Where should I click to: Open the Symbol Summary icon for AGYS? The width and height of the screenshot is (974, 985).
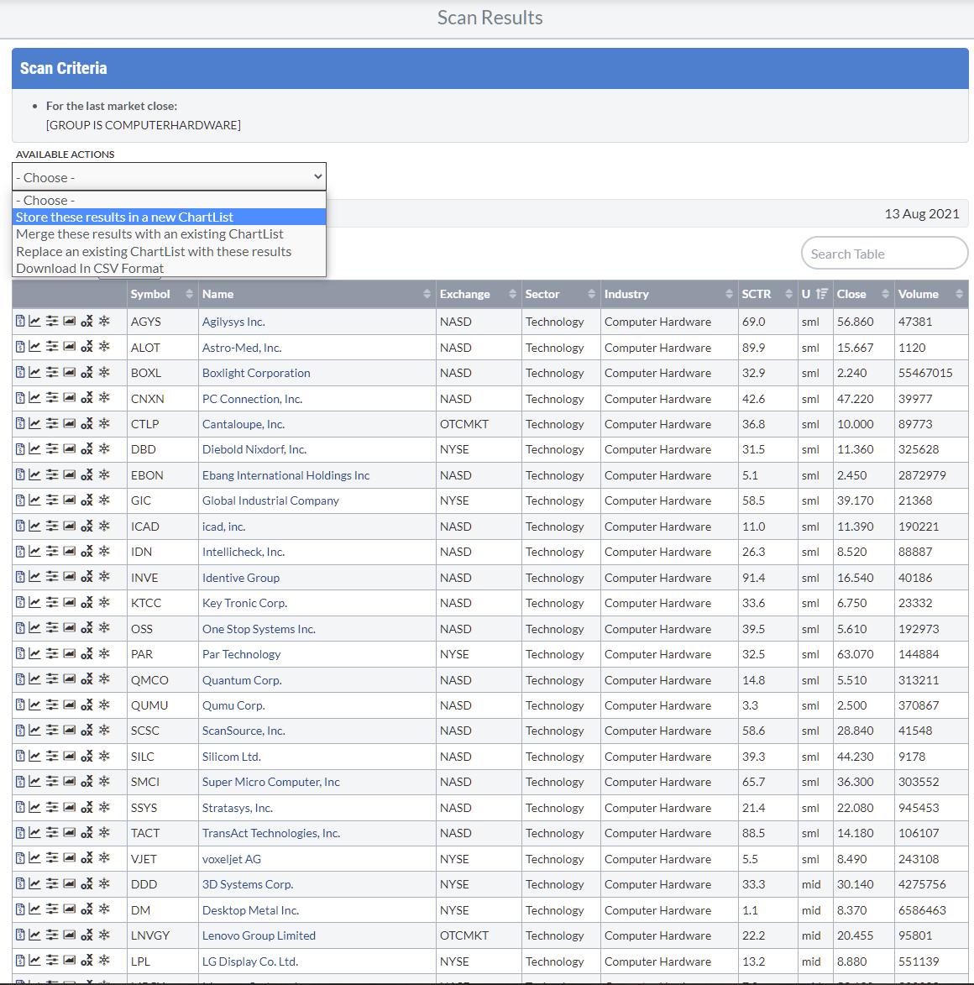(20, 321)
